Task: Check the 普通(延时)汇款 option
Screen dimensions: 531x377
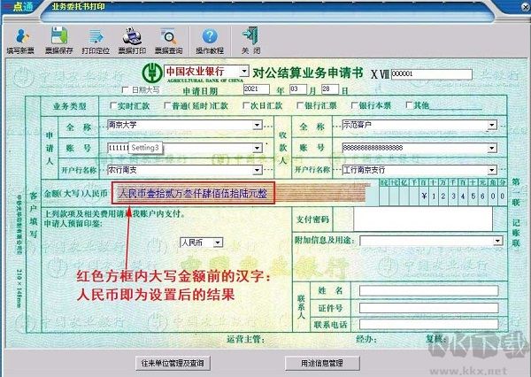Action: click(x=167, y=105)
